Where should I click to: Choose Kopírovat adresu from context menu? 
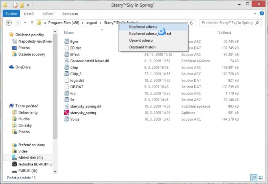(153, 27)
